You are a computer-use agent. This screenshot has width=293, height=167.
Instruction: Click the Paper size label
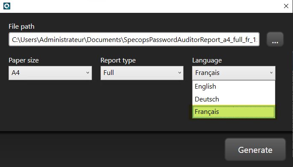coord(24,60)
